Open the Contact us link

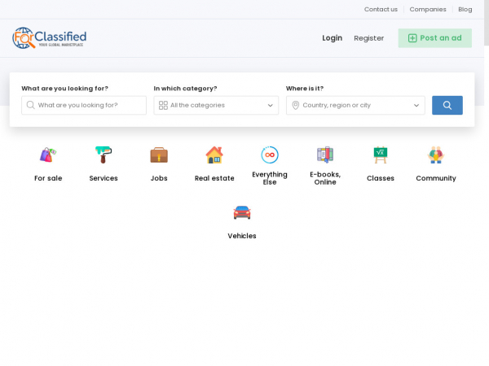pos(381,10)
